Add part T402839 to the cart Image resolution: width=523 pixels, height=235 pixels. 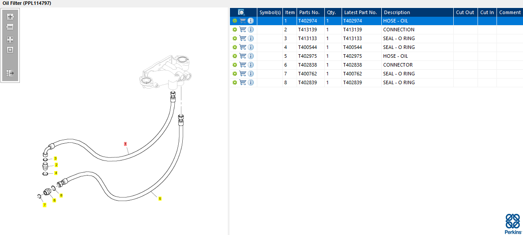coord(243,82)
